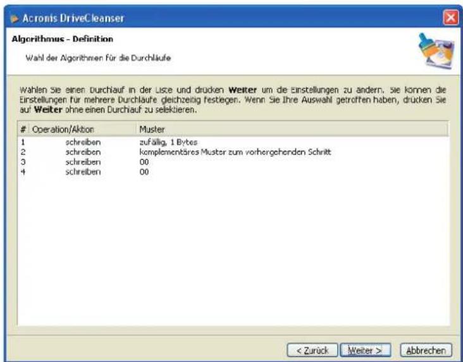Click the Muster column header
This screenshot has height=362, width=463.
click(292, 130)
